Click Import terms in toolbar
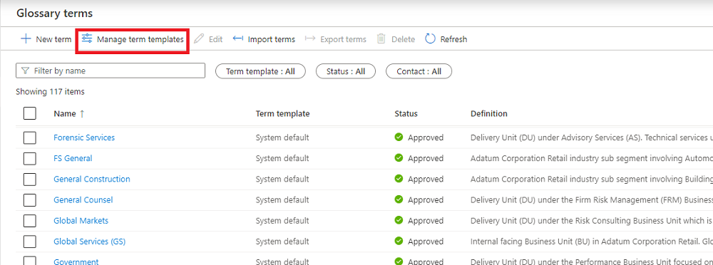The width and height of the screenshot is (713, 265). (264, 39)
